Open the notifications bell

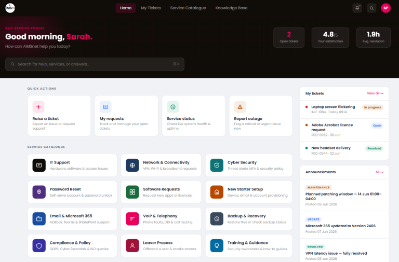357,8
